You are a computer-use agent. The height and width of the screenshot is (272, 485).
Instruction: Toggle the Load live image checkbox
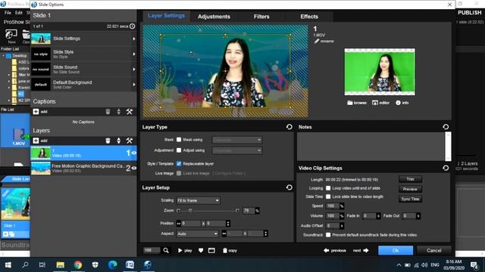pyautogui.click(x=179, y=173)
